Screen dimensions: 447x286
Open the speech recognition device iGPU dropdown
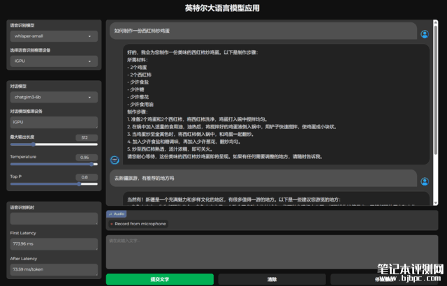click(54, 61)
